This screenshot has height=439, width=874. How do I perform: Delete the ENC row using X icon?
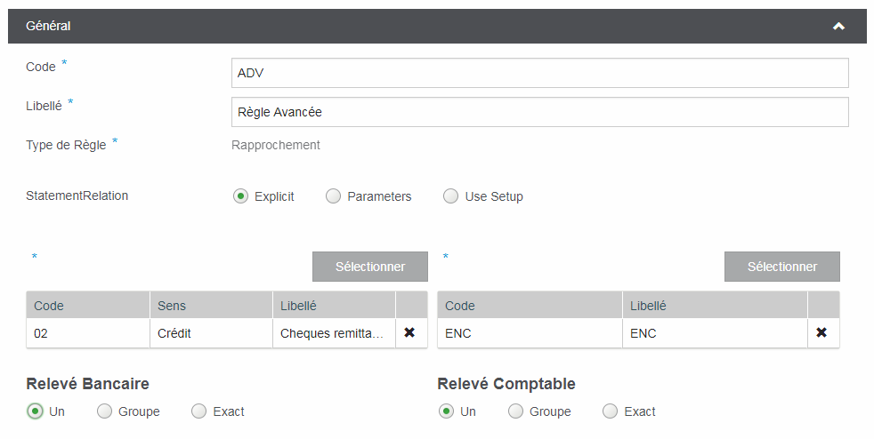[821, 332]
